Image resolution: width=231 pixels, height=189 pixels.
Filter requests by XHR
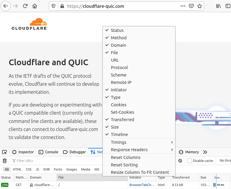tap(46, 169)
